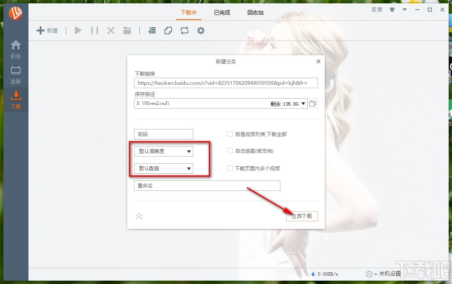Click the list sort toolbar icon
452x284 pixels.
click(x=152, y=30)
